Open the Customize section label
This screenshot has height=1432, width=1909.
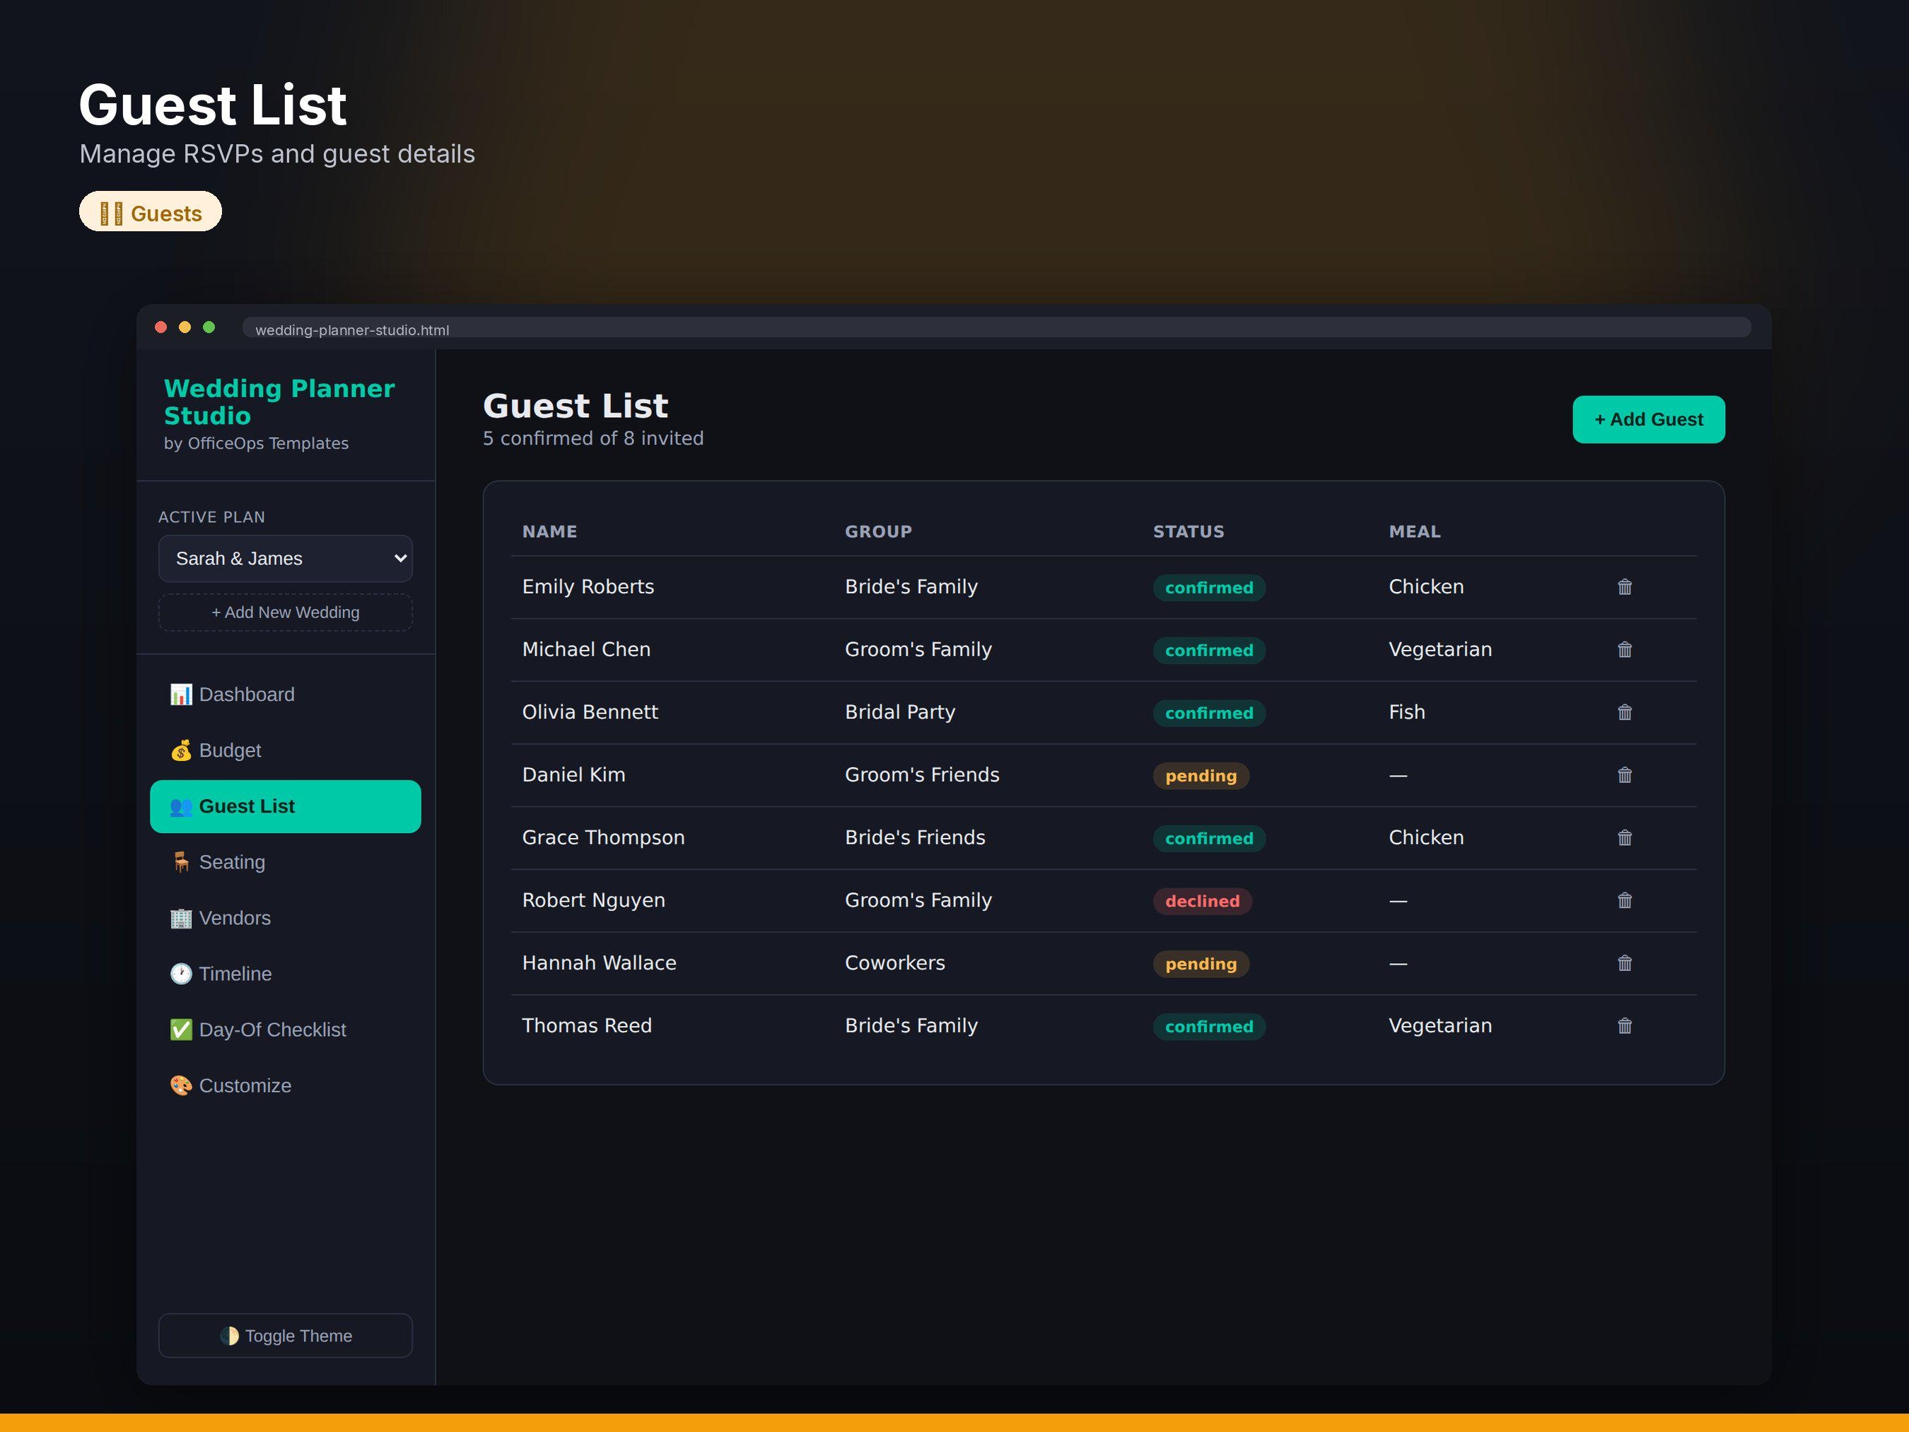245,1086
